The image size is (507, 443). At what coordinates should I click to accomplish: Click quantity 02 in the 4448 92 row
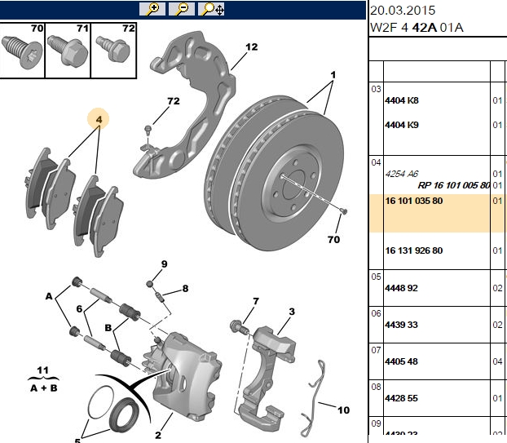[x=497, y=288]
